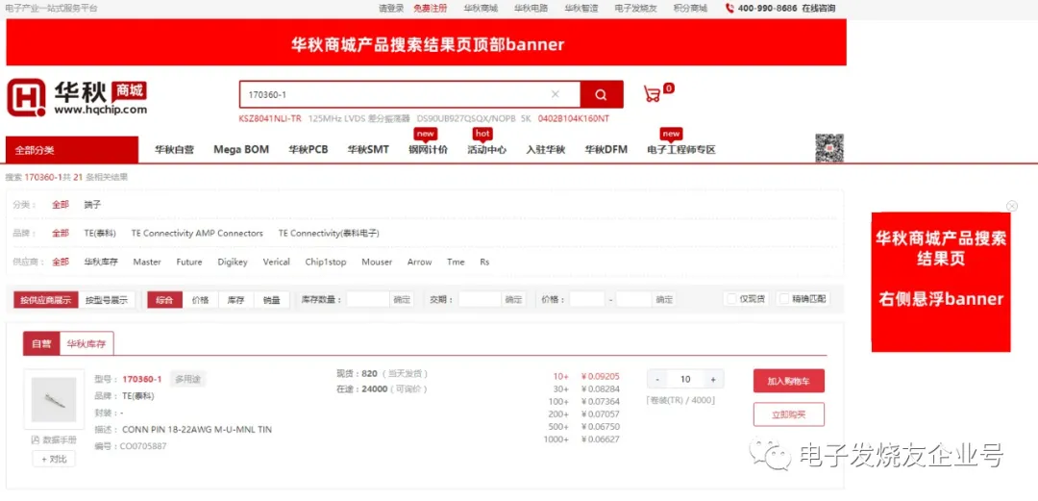Click suggested keyword 0402B104K160NT

tap(573, 118)
